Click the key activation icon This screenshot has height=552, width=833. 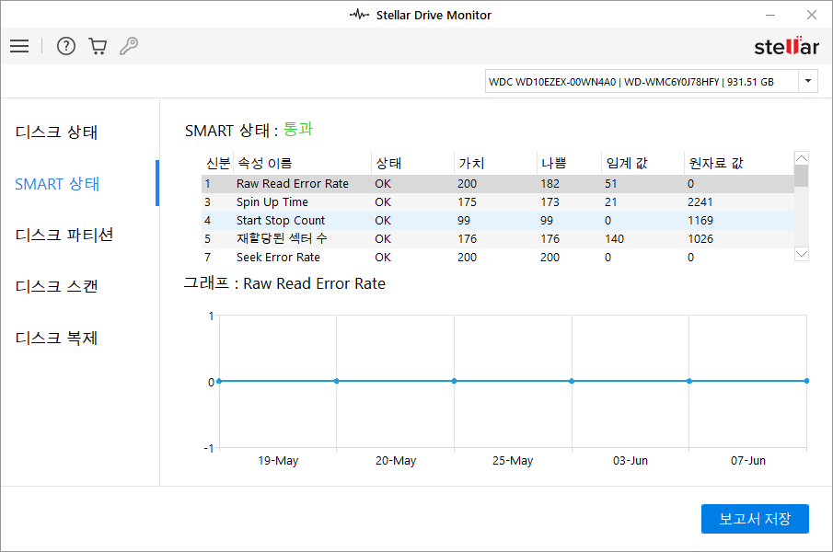click(129, 46)
